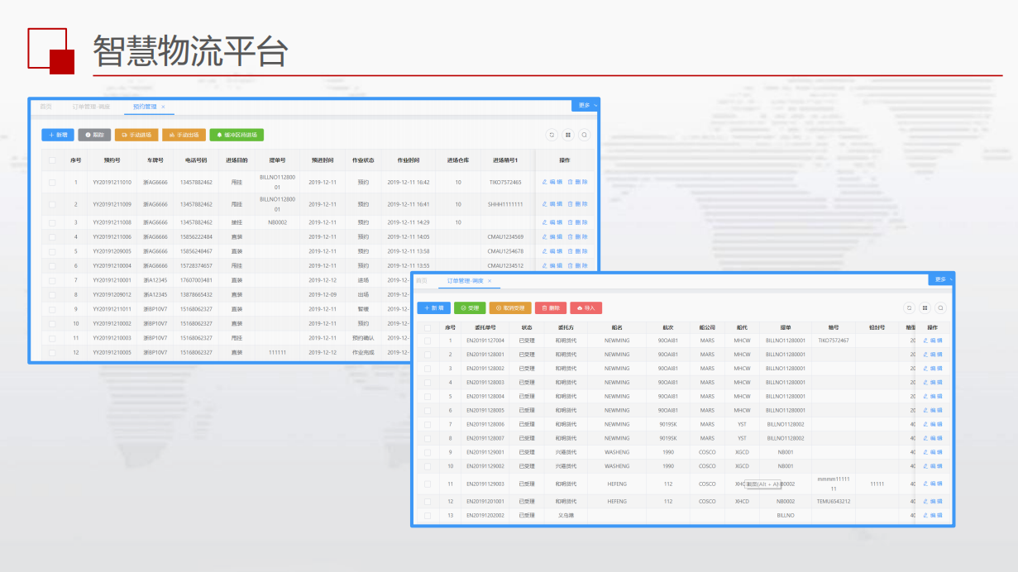This screenshot has width=1018, height=572.
Task: Switch to the 首页 tab in upper window
Action: click(45, 107)
